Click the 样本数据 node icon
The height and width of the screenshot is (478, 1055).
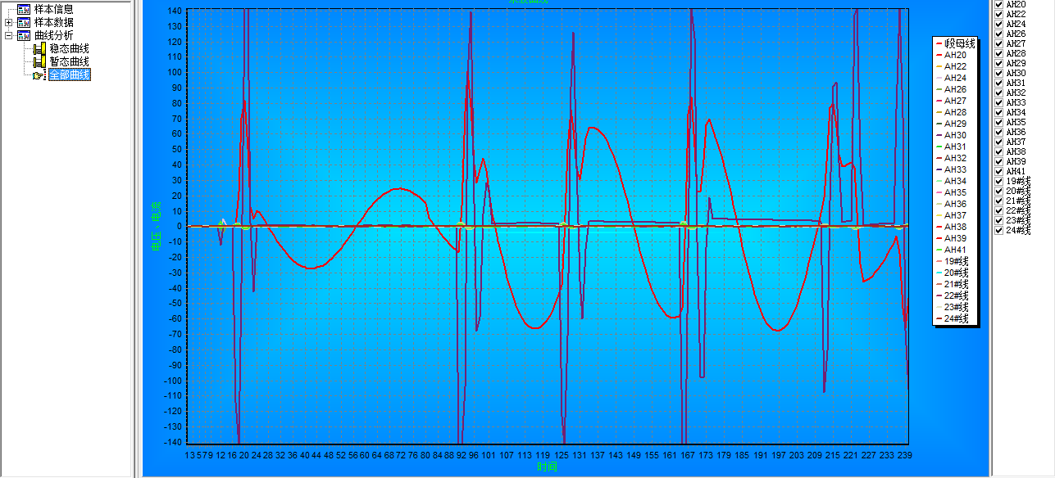24,22
